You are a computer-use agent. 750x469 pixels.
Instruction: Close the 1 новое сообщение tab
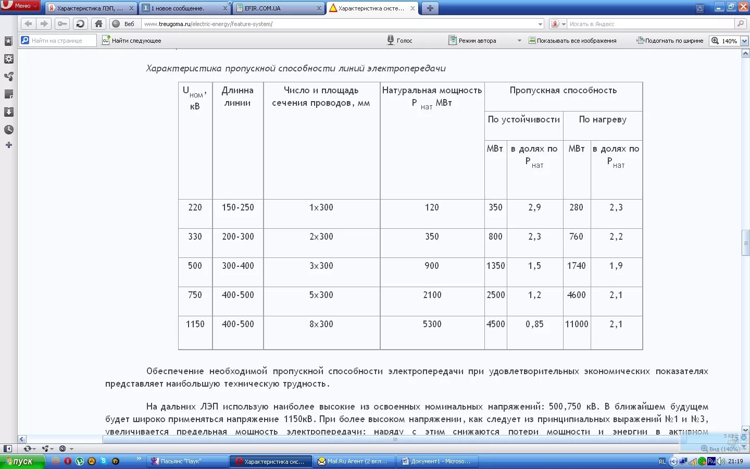coord(225,8)
